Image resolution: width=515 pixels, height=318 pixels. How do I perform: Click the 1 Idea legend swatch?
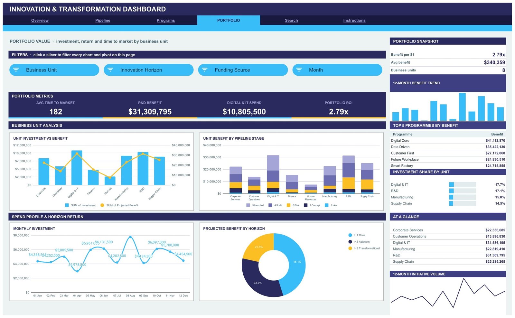(x=327, y=205)
